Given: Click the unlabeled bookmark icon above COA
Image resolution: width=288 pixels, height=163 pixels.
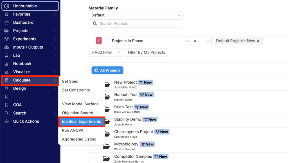Looking at the screenshot, I should coord(6,97).
